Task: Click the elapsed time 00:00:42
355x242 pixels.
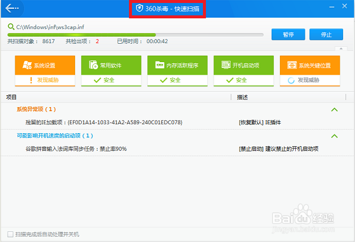Action: pos(157,41)
